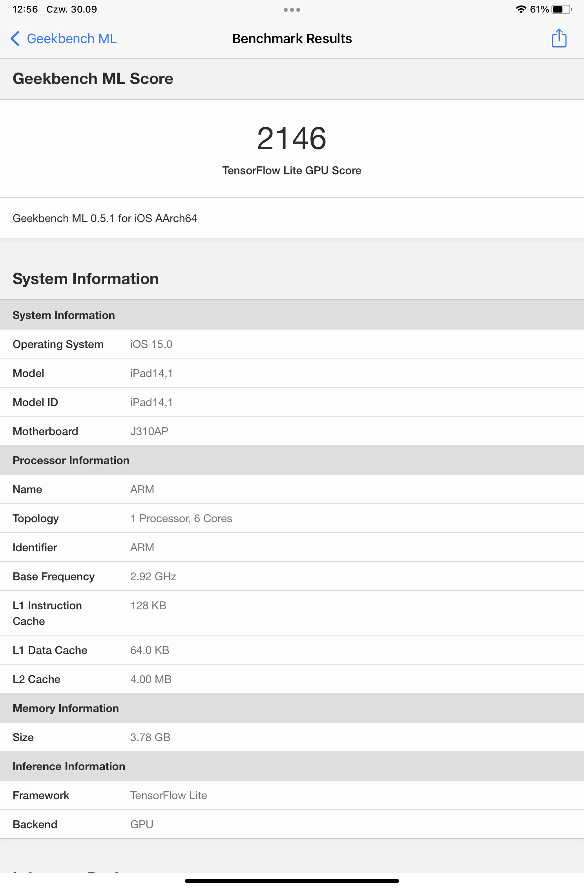Tap the clock time in status bar
584x889 pixels.
pos(25,9)
